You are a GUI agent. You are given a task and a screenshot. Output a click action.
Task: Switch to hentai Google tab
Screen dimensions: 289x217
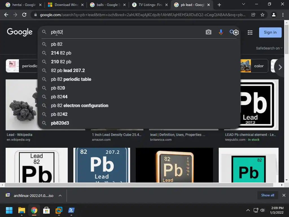tap(24, 5)
